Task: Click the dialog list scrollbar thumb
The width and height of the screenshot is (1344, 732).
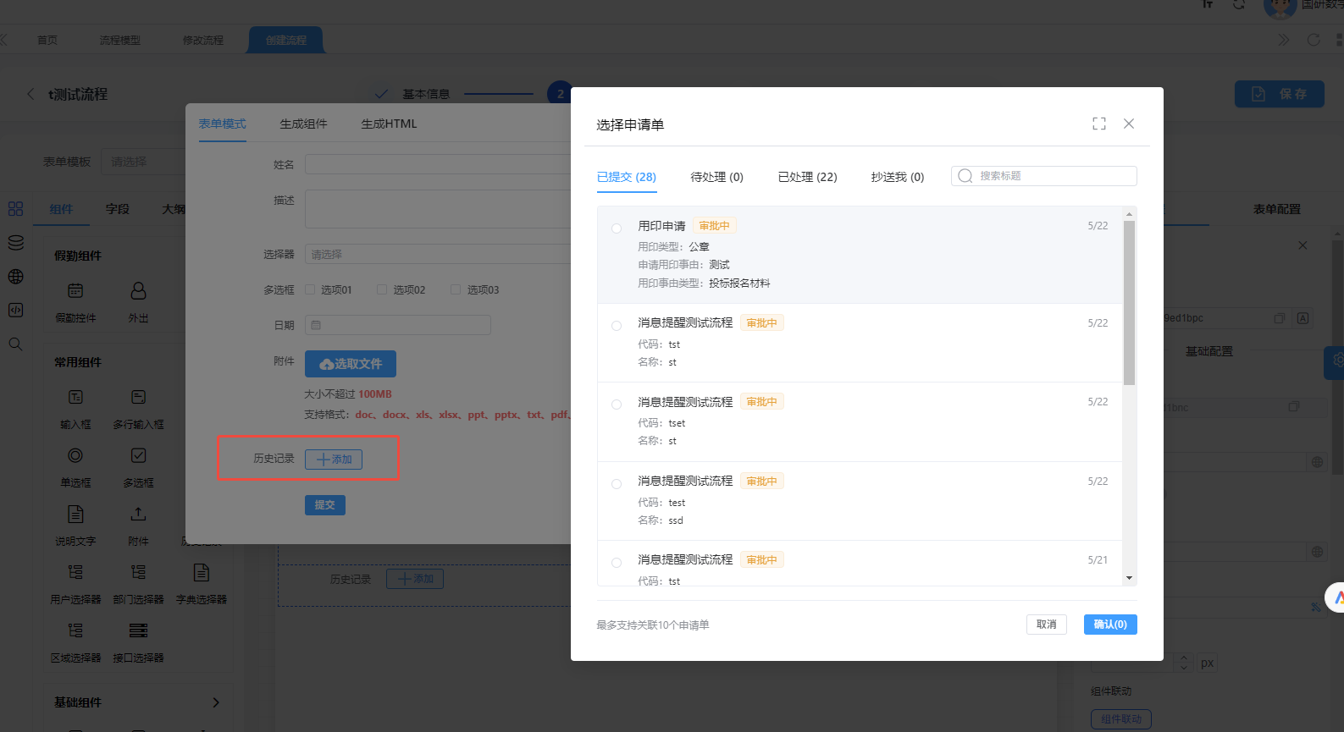Action: 1129,303
